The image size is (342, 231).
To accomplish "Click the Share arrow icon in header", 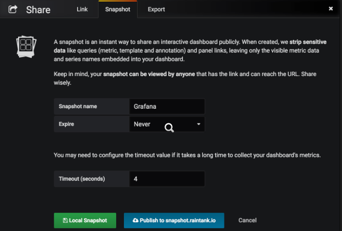I will tap(13, 9).
